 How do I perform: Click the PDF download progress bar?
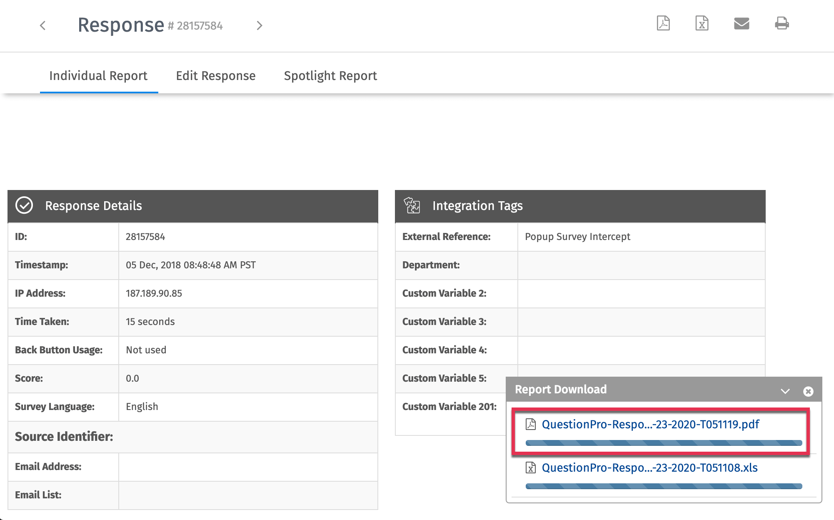(664, 443)
